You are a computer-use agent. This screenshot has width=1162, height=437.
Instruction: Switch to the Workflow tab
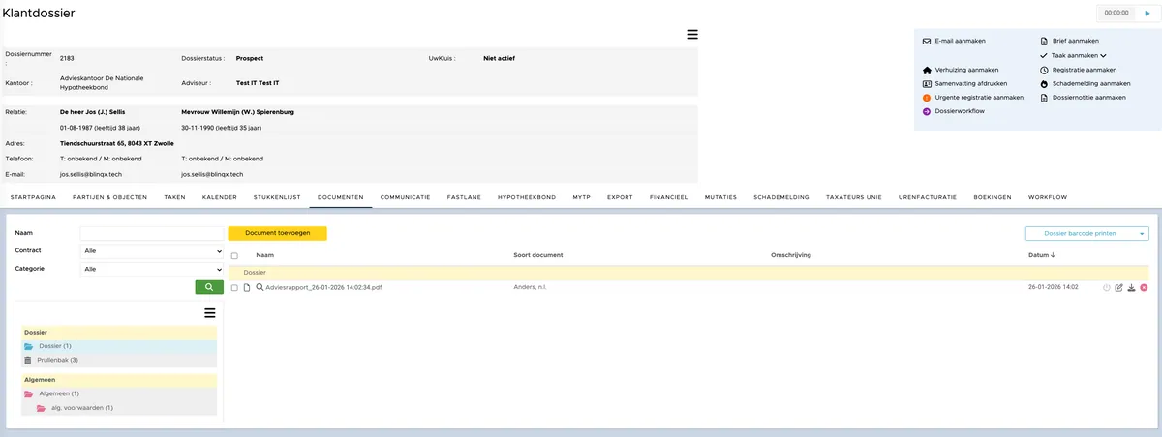coord(1048,197)
